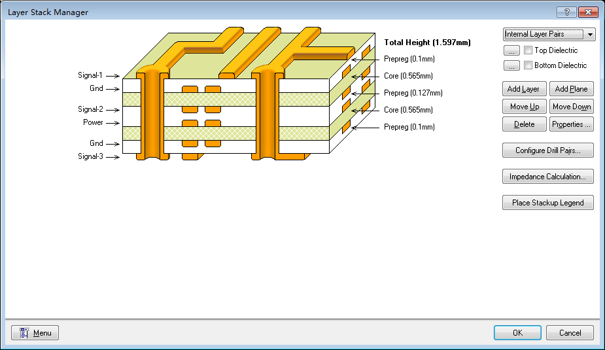605x350 pixels.
Task: Select the Power plane layer label
Action: pyautogui.click(x=93, y=123)
